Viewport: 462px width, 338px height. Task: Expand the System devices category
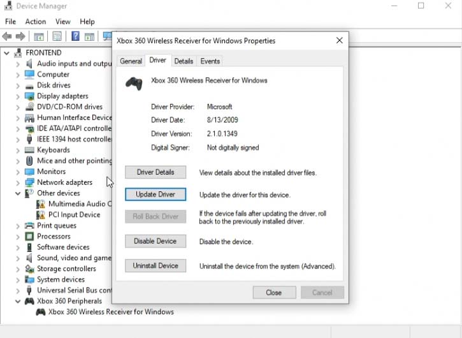point(18,280)
